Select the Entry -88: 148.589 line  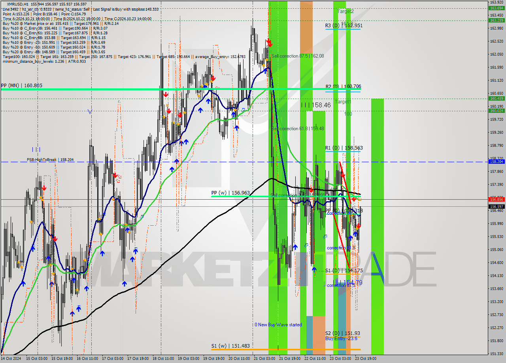point(53,52)
